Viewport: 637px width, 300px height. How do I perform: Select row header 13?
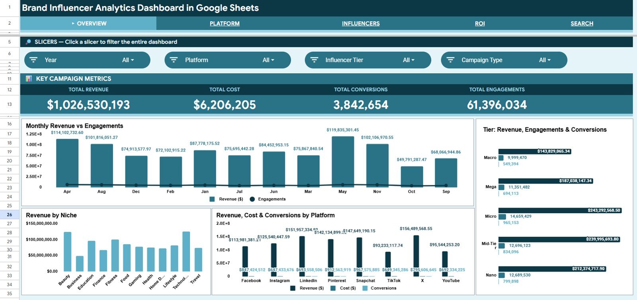click(x=10, y=104)
